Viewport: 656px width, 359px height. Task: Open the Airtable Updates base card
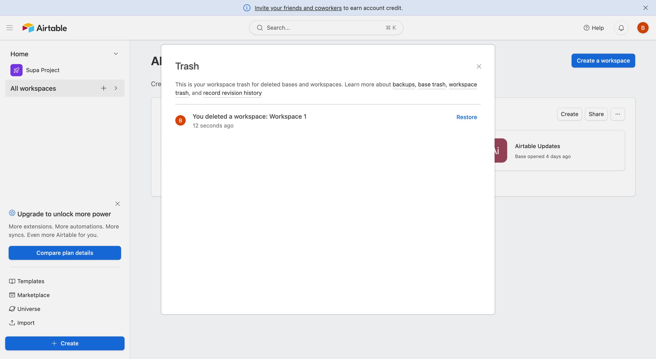(560, 150)
